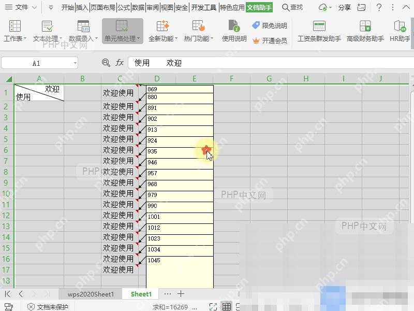Viewport: 414px width, 311px height.
Task: Select row 10 header
Action: [6, 193]
